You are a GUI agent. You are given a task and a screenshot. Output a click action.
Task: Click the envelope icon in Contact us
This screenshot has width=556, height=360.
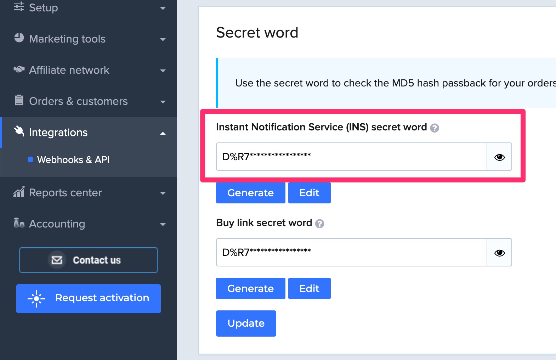point(57,260)
